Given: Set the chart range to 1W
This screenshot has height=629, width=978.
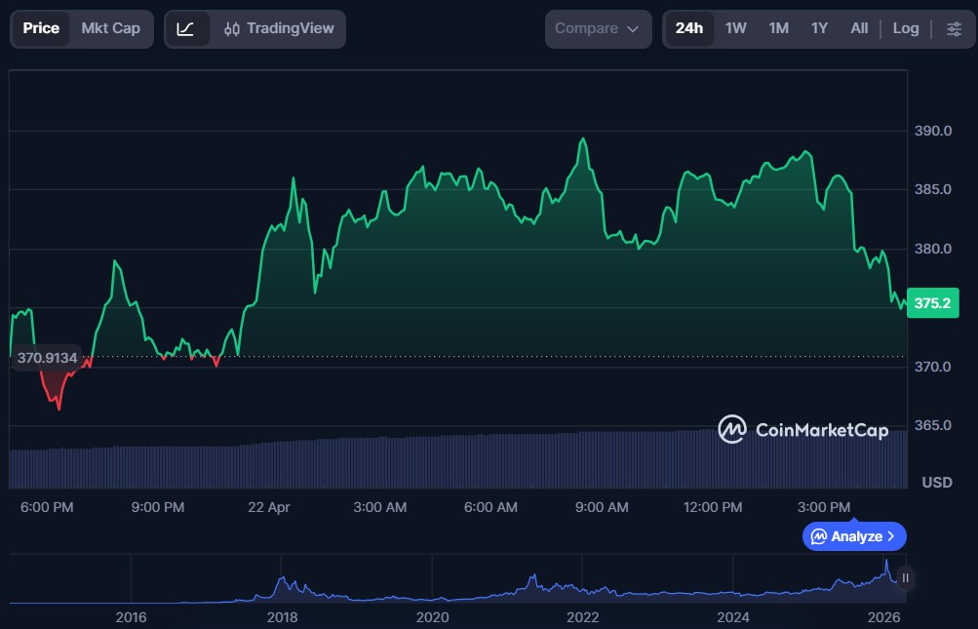Looking at the screenshot, I should (736, 28).
